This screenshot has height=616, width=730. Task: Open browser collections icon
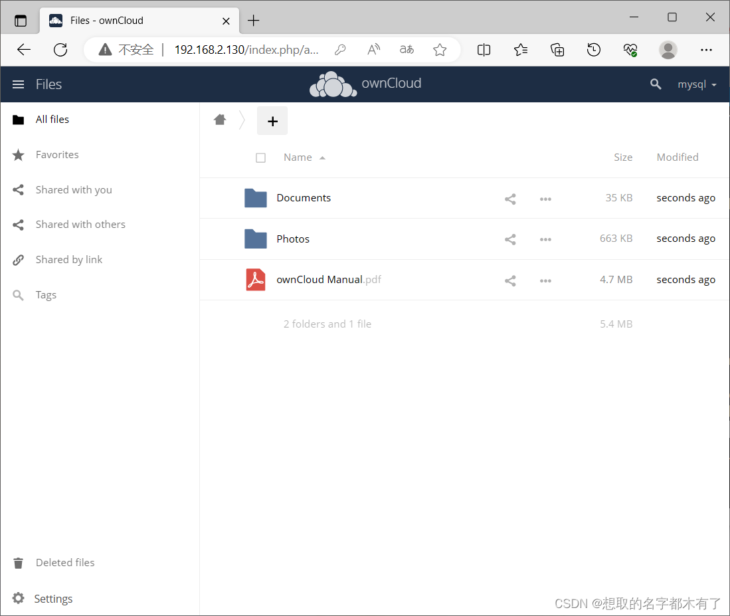click(x=557, y=49)
